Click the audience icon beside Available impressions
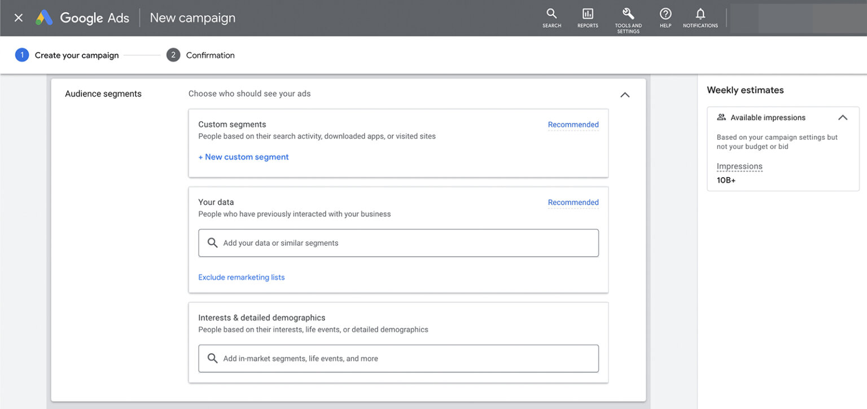Image resolution: width=867 pixels, height=409 pixels. [x=721, y=117]
